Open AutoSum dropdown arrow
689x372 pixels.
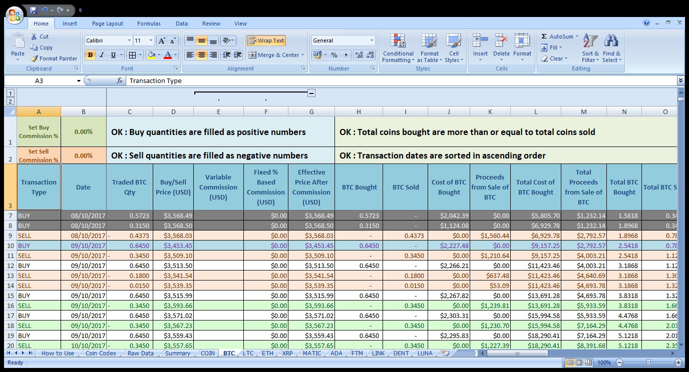577,36
